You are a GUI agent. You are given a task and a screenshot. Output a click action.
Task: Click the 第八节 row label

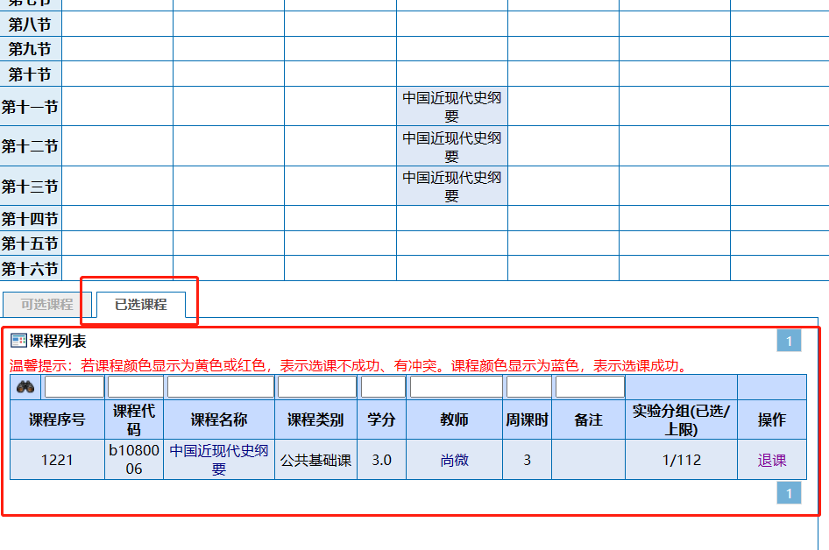[30, 25]
